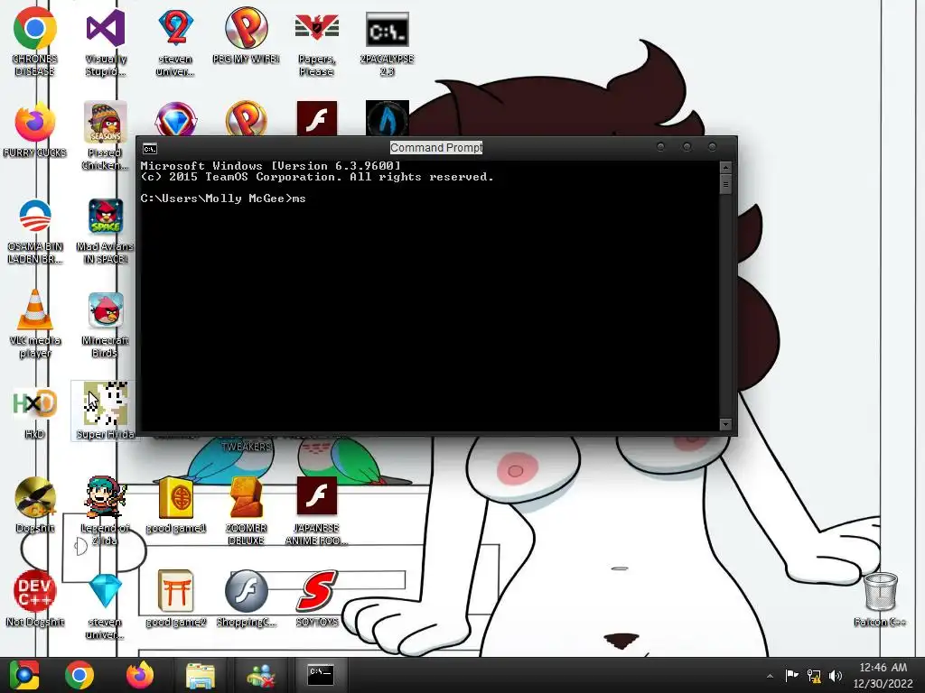Click the middle Command Prompt window control dot
The width and height of the screenshot is (925, 693).
[687, 147]
